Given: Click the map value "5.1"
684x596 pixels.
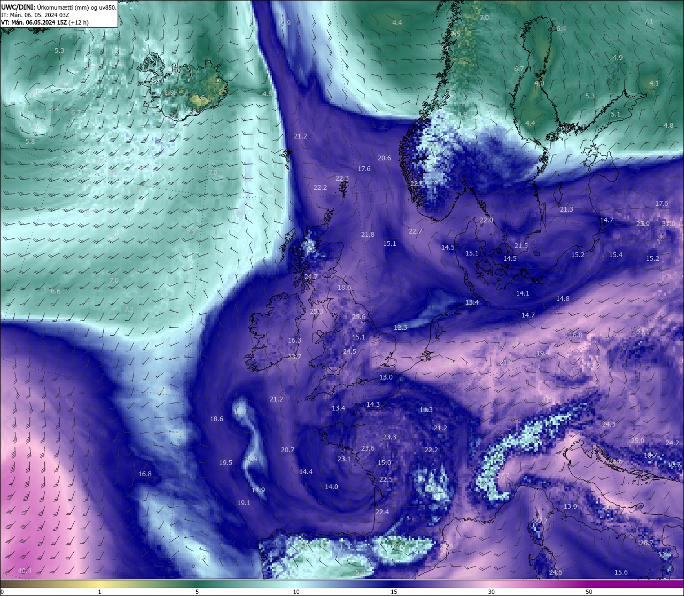Looking at the screenshot, I should click(616, 114).
